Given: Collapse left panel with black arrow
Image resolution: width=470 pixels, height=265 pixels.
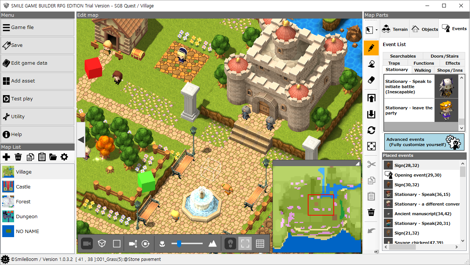Looking at the screenshot, I should (x=81, y=140).
